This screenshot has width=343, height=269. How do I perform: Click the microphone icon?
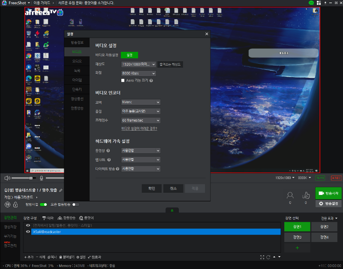[41, 178]
